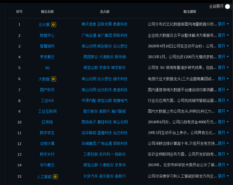The image size is (233, 185).
Task: Expand the 国产软件 row analysis
Action: click(x=223, y=90)
